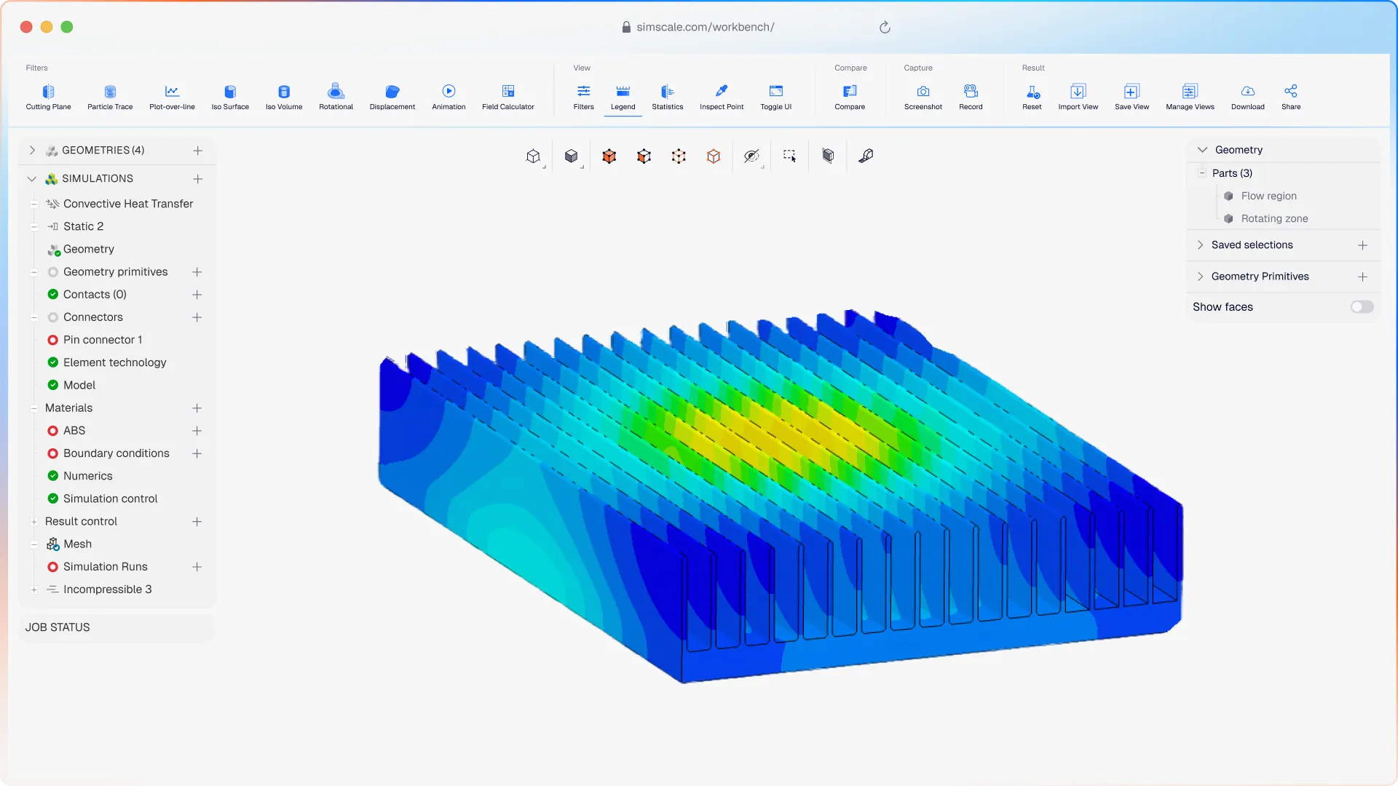
Task: Create a new Simulation Run
Action: pyautogui.click(x=197, y=567)
